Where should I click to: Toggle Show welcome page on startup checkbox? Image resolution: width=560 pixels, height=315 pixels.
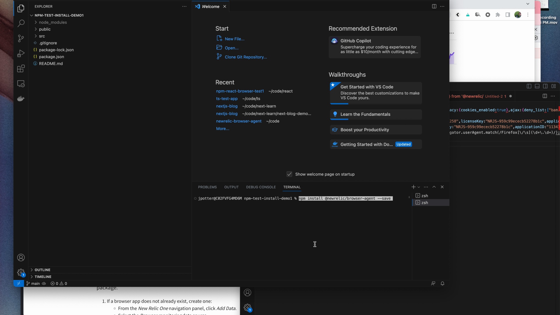pos(289,174)
